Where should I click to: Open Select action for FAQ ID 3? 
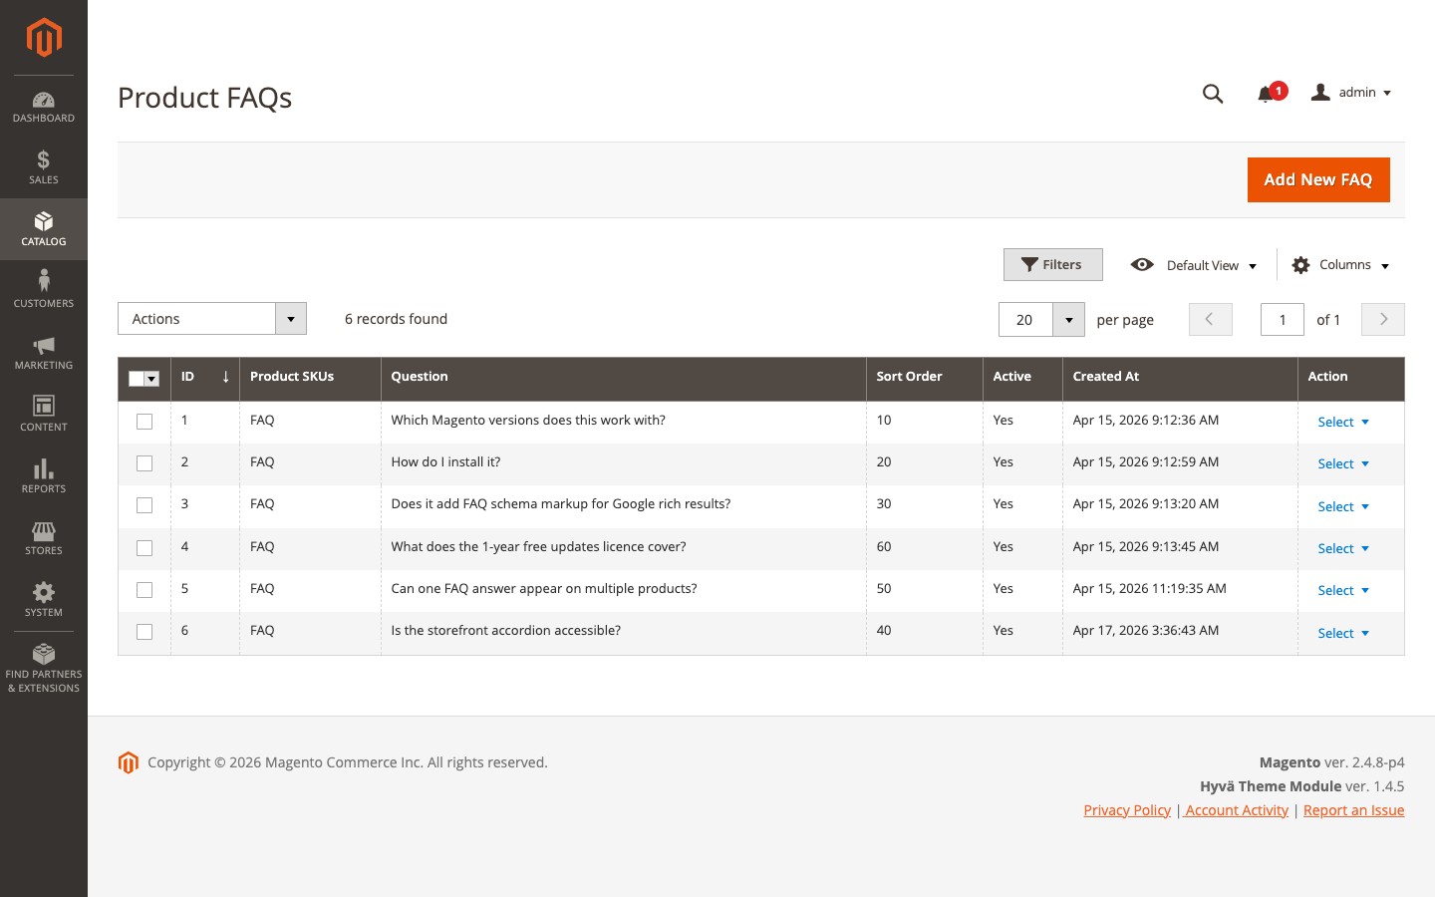point(1343,506)
